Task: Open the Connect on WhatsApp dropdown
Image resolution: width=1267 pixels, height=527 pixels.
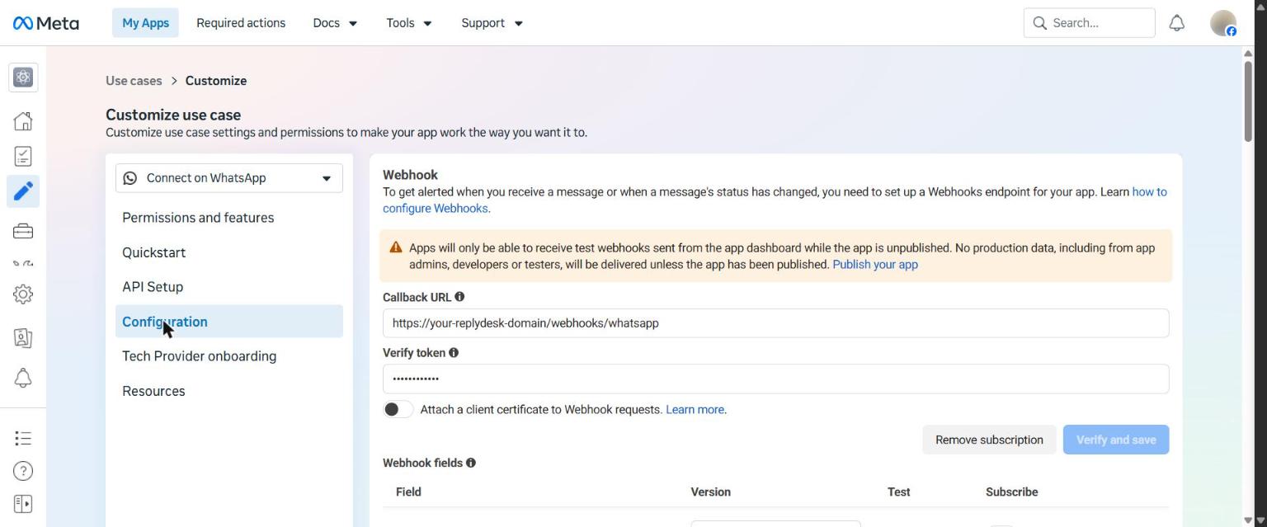Action: tap(229, 178)
